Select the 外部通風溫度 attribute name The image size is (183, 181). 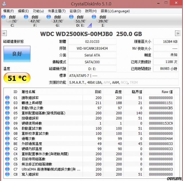[32, 144]
